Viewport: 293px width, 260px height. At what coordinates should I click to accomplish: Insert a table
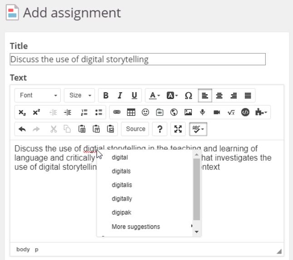click(131, 112)
